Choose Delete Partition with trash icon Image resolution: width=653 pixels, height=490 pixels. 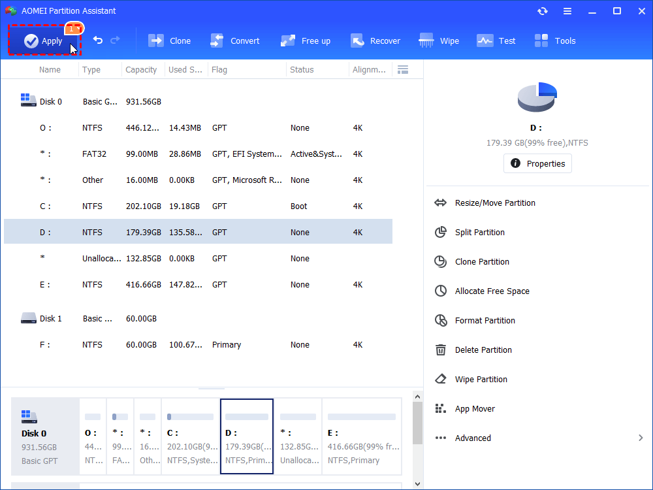click(x=483, y=350)
